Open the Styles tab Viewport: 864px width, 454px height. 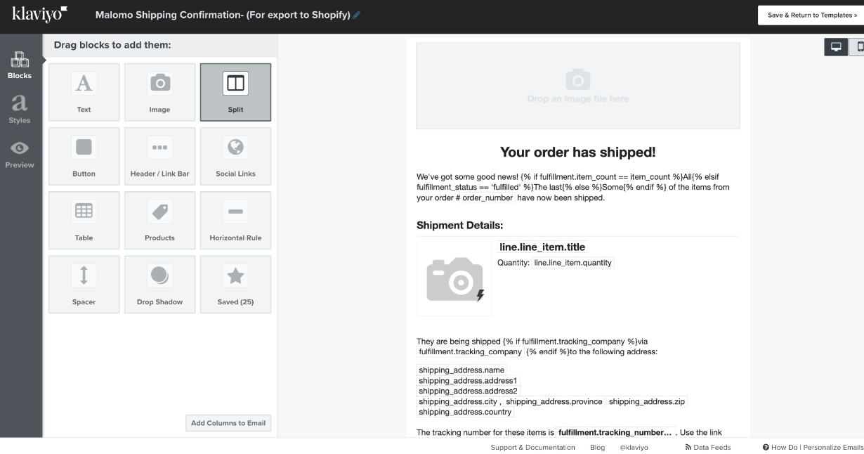point(20,110)
